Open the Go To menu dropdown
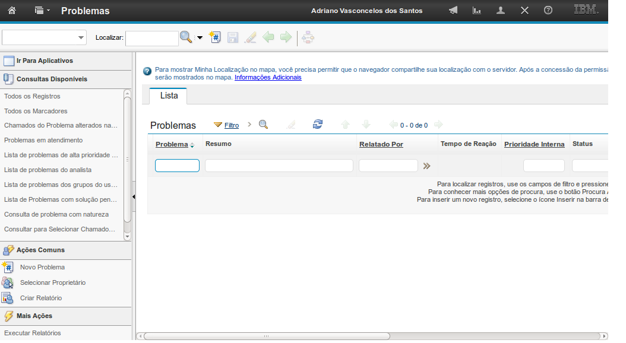 42,11
